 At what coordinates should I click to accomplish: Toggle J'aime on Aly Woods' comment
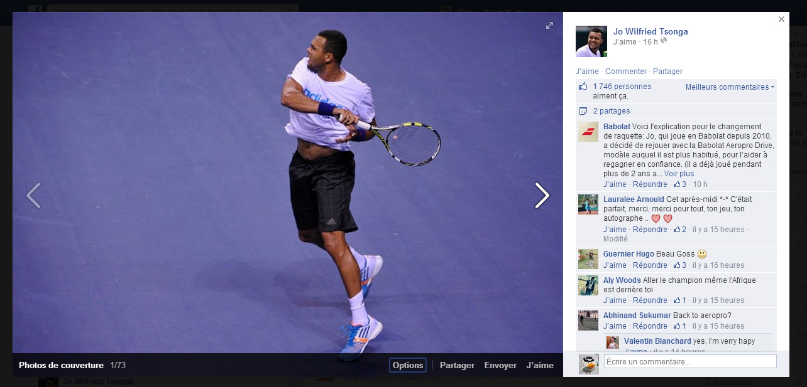pyautogui.click(x=615, y=300)
